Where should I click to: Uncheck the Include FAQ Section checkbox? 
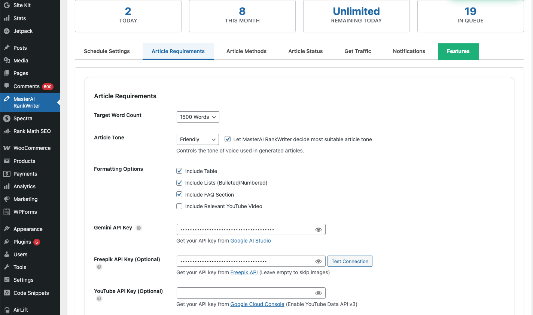pyautogui.click(x=179, y=194)
